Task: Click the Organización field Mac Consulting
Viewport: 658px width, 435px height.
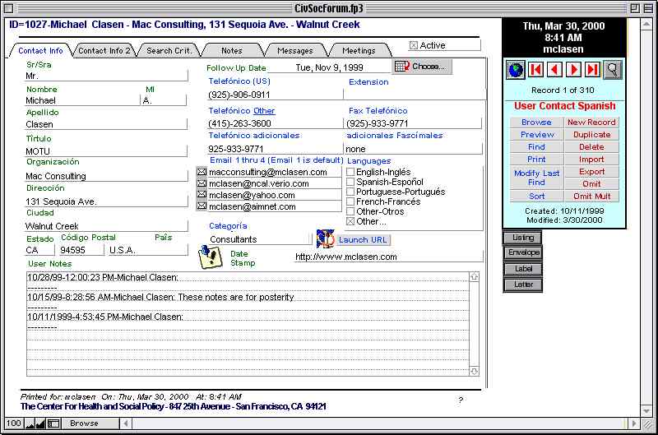Action: pos(106,176)
